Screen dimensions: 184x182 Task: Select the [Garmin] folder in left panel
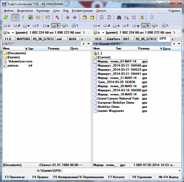click(x=11, y=57)
